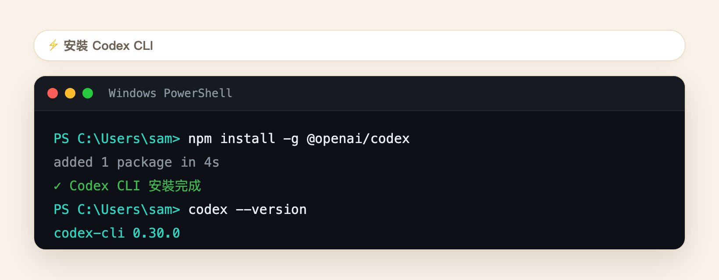Click the 0.30.0 version number
The width and height of the screenshot is (719, 280).
click(157, 233)
